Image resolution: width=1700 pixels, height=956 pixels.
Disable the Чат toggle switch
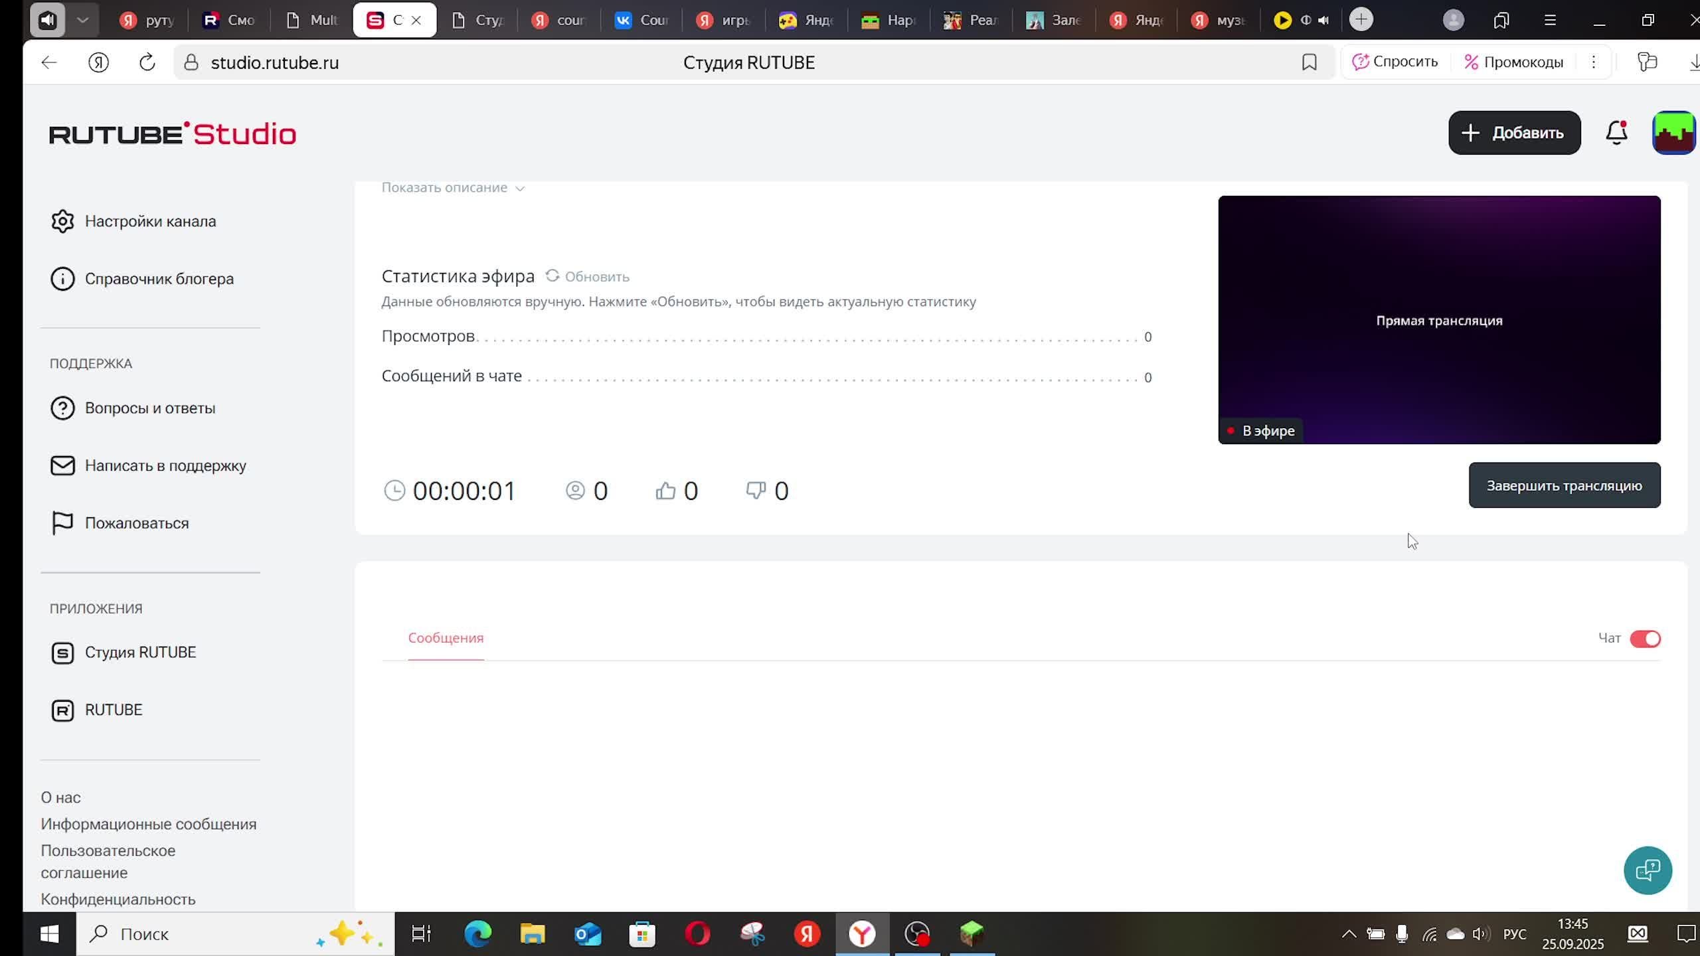point(1645,639)
